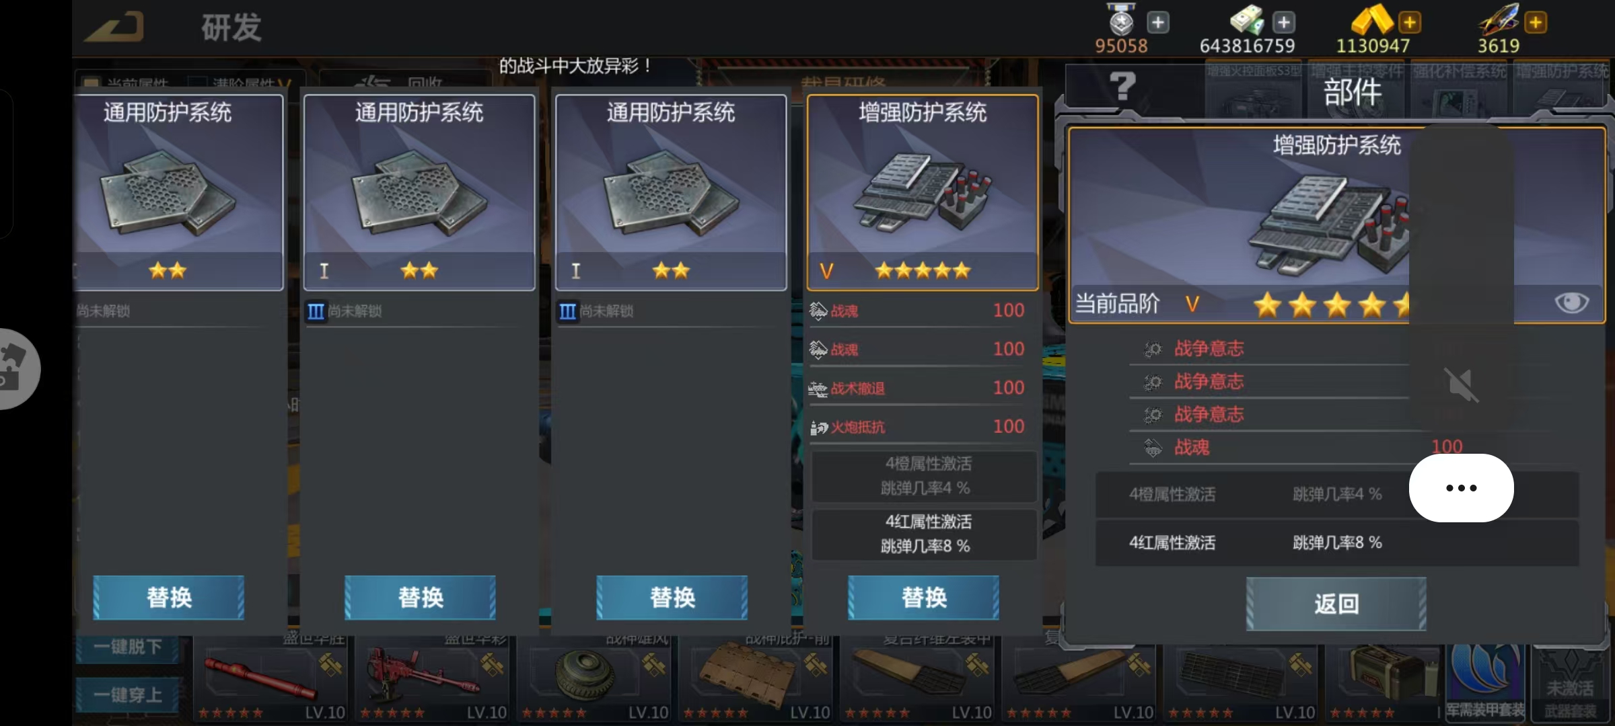Add rockets via plus beside 3619

point(1536,23)
